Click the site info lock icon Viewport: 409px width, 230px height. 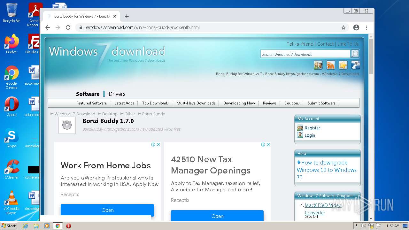click(81, 27)
